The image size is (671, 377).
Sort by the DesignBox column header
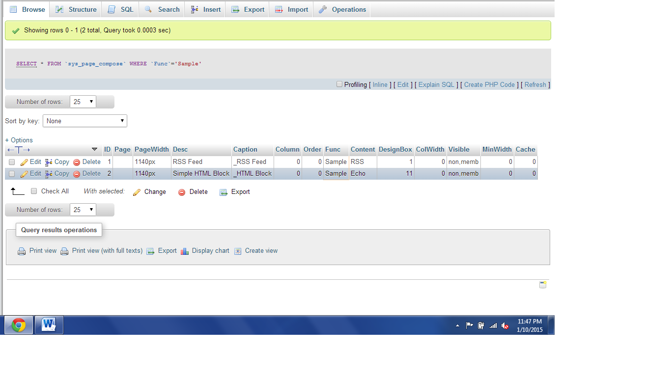pyautogui.click(x=395, y=149)
